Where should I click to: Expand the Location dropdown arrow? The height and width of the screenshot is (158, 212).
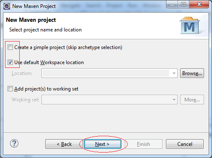click(174, 73)
